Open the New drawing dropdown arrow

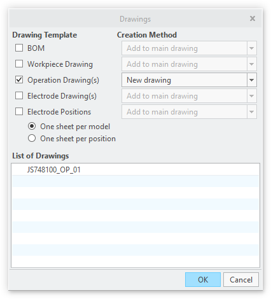coord(252,80)
